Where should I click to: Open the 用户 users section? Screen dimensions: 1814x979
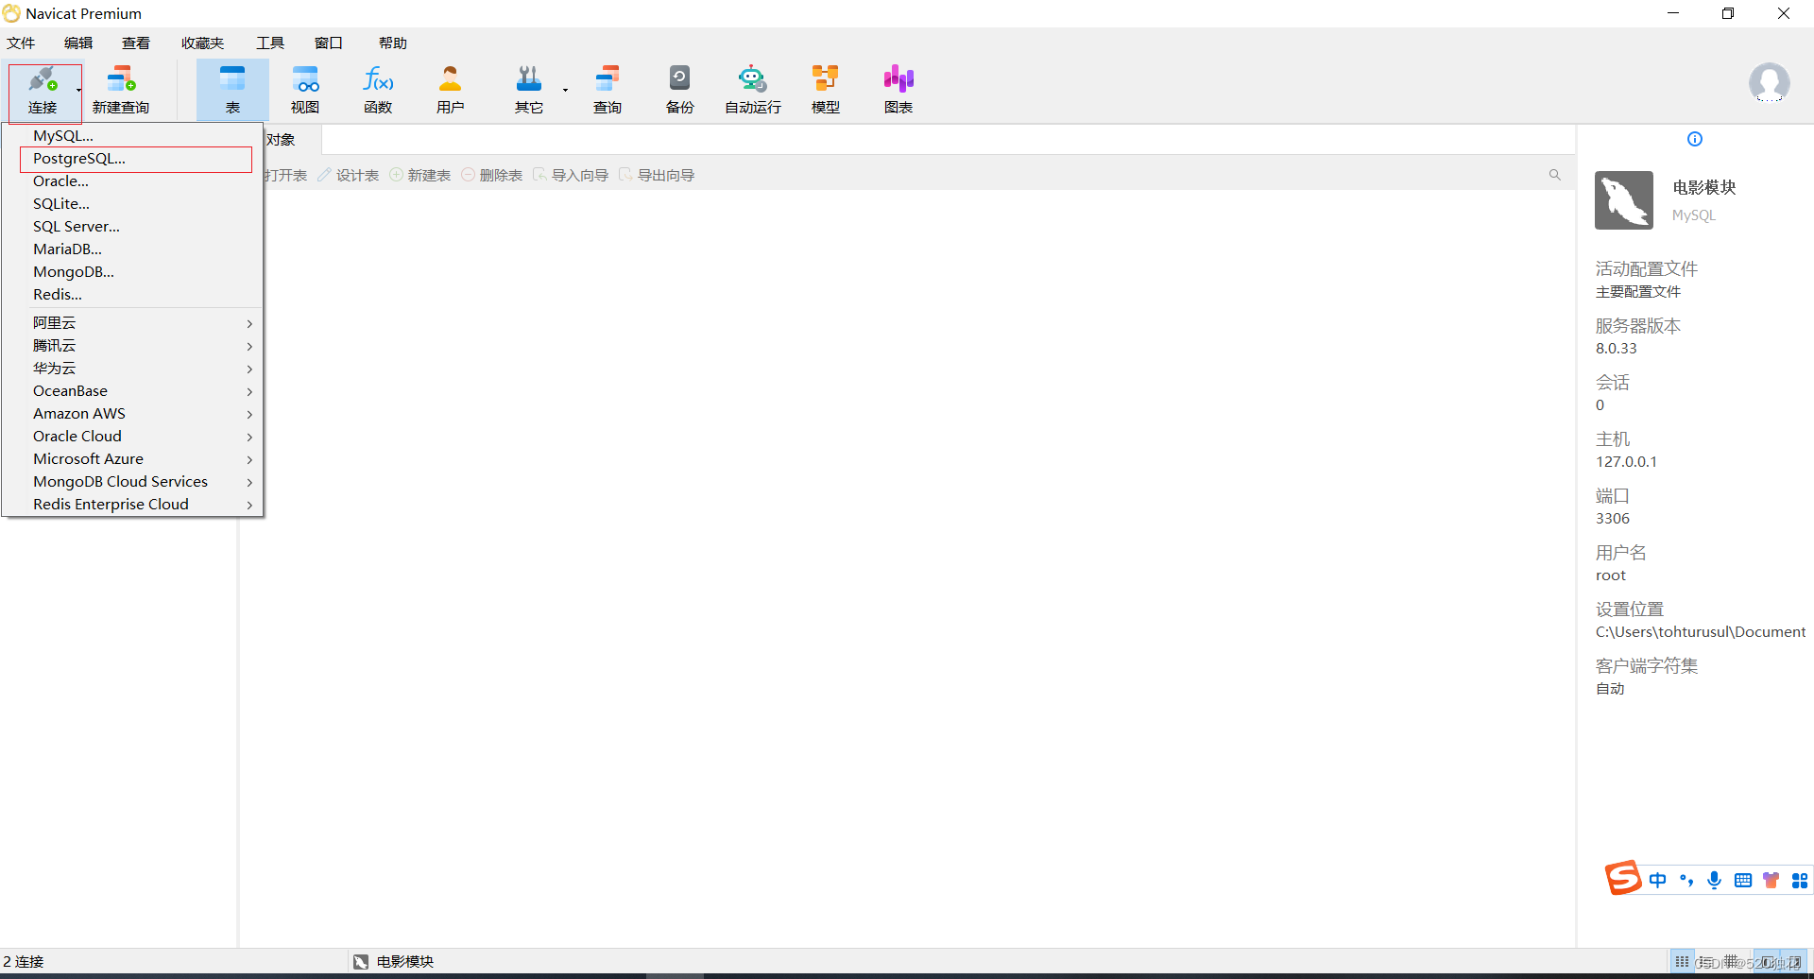click(x=451, y=91)
